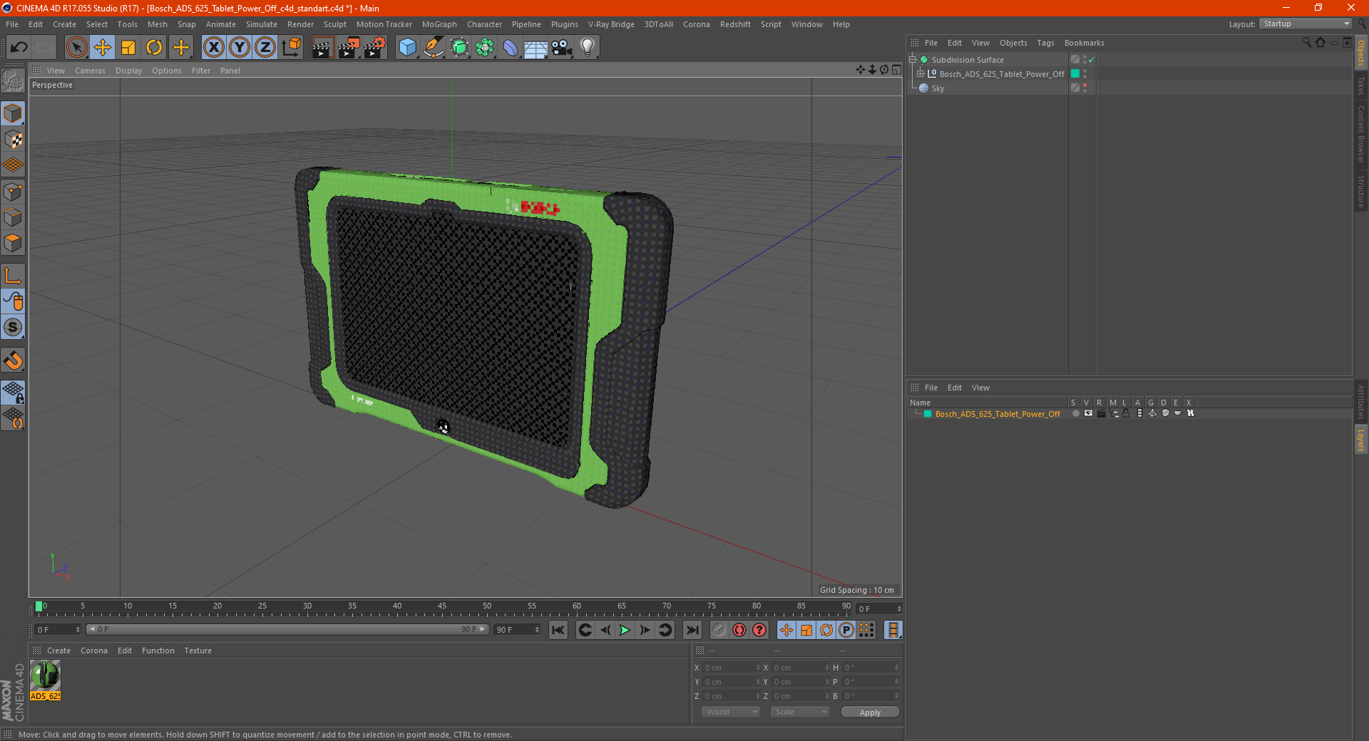Switch to Polygons mode
This screenshot has height=741, width=1369.
[13, 243]
